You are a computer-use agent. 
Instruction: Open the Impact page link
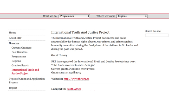13,88
